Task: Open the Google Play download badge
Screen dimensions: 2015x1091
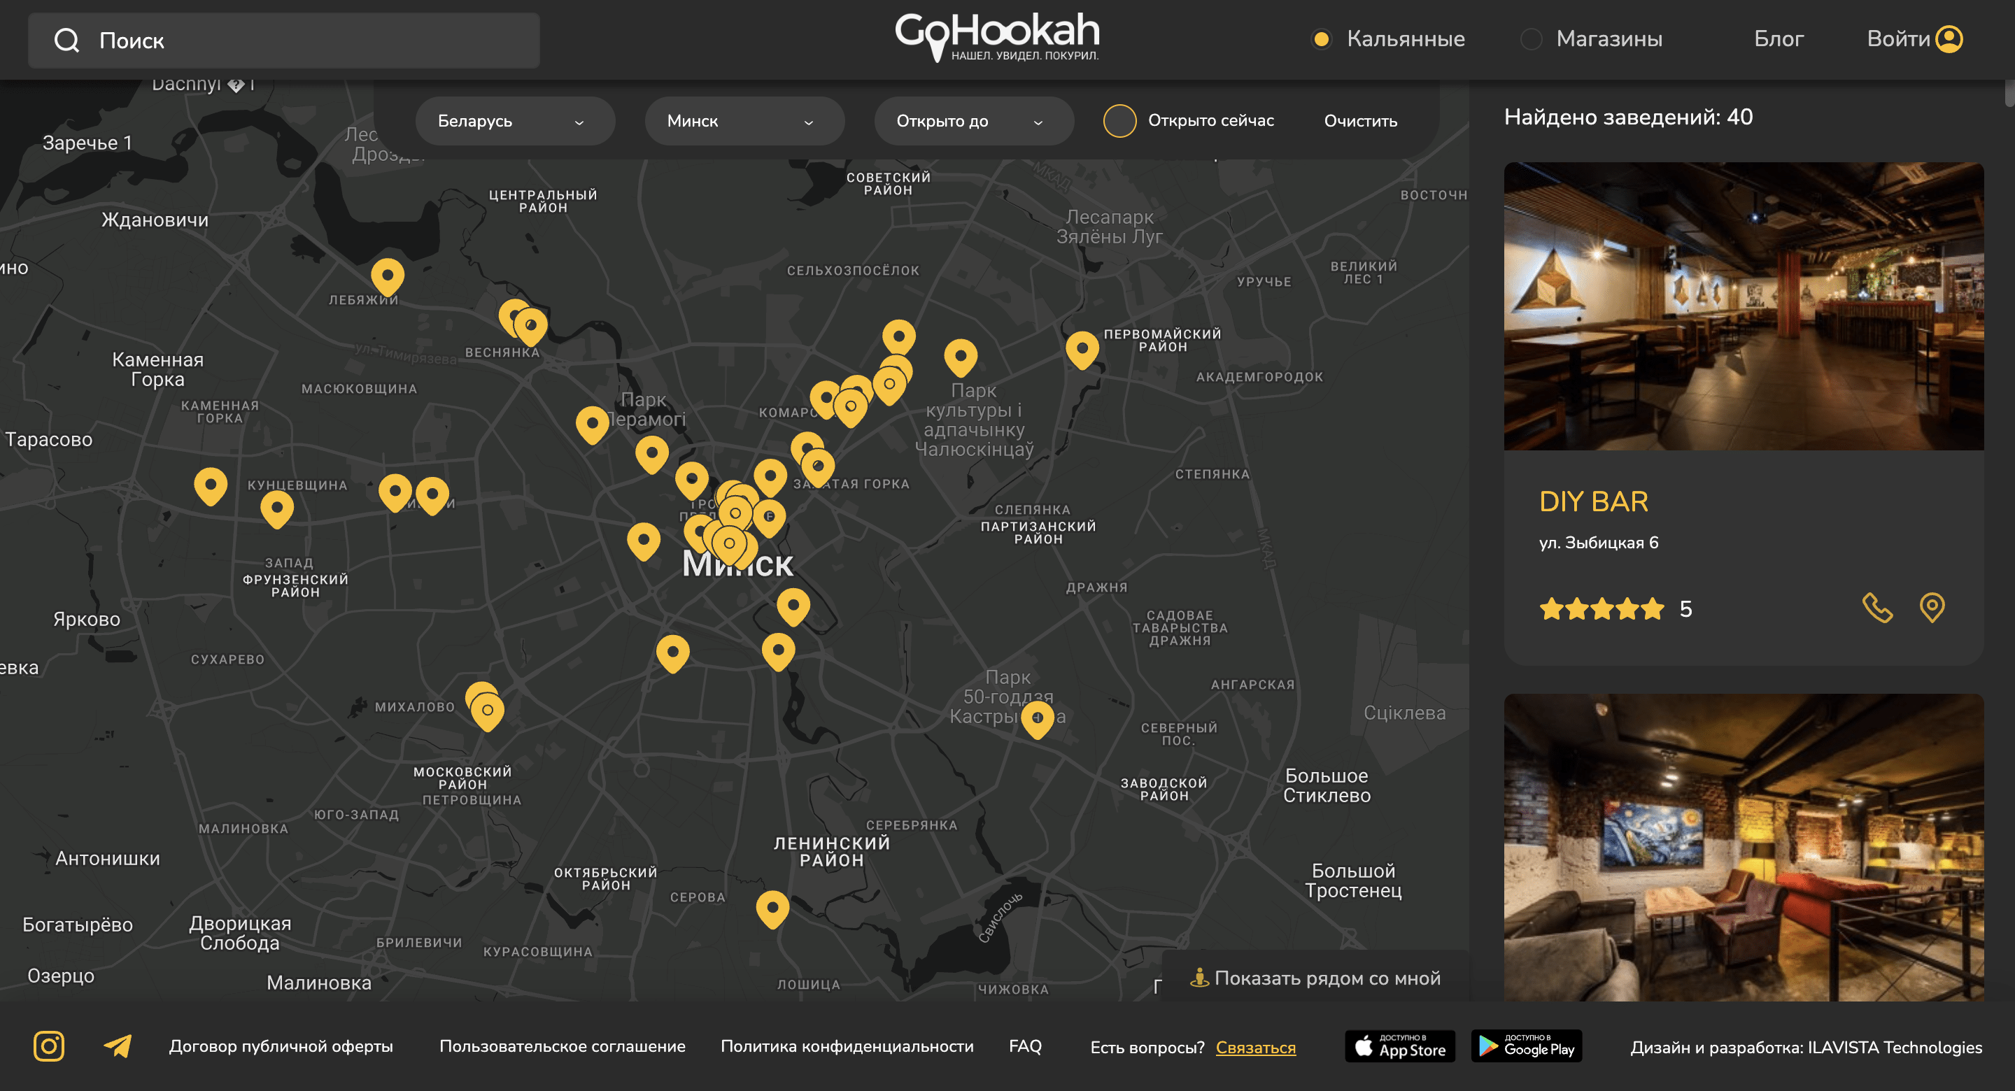Action: [x=1527, y=1046]
